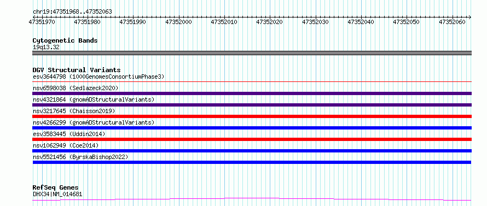Click the chr19:47351968..47352063 region label

point(72,12)
